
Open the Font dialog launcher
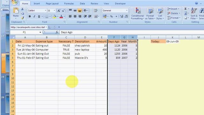click(x=65, y=22)
